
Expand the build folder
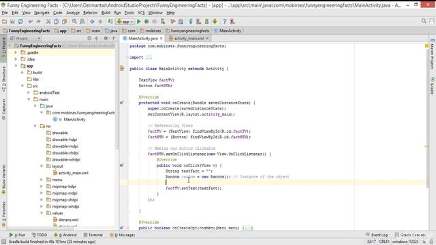pyautogui.click(x=22, y=73)
